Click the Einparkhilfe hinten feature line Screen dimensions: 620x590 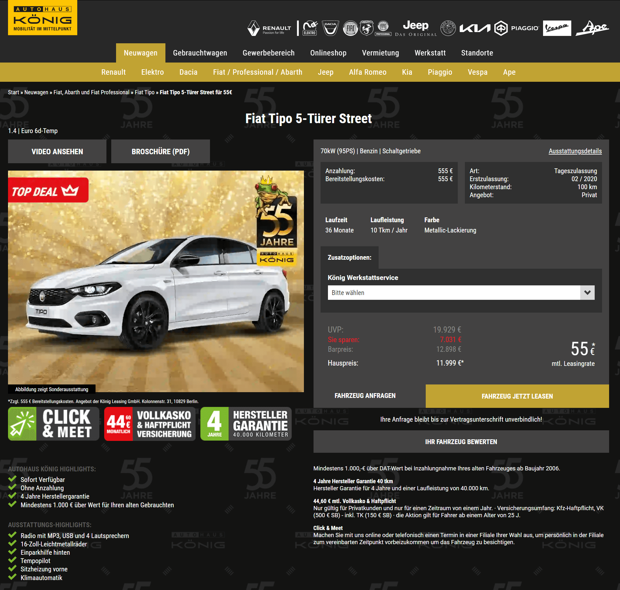[45, 552]
